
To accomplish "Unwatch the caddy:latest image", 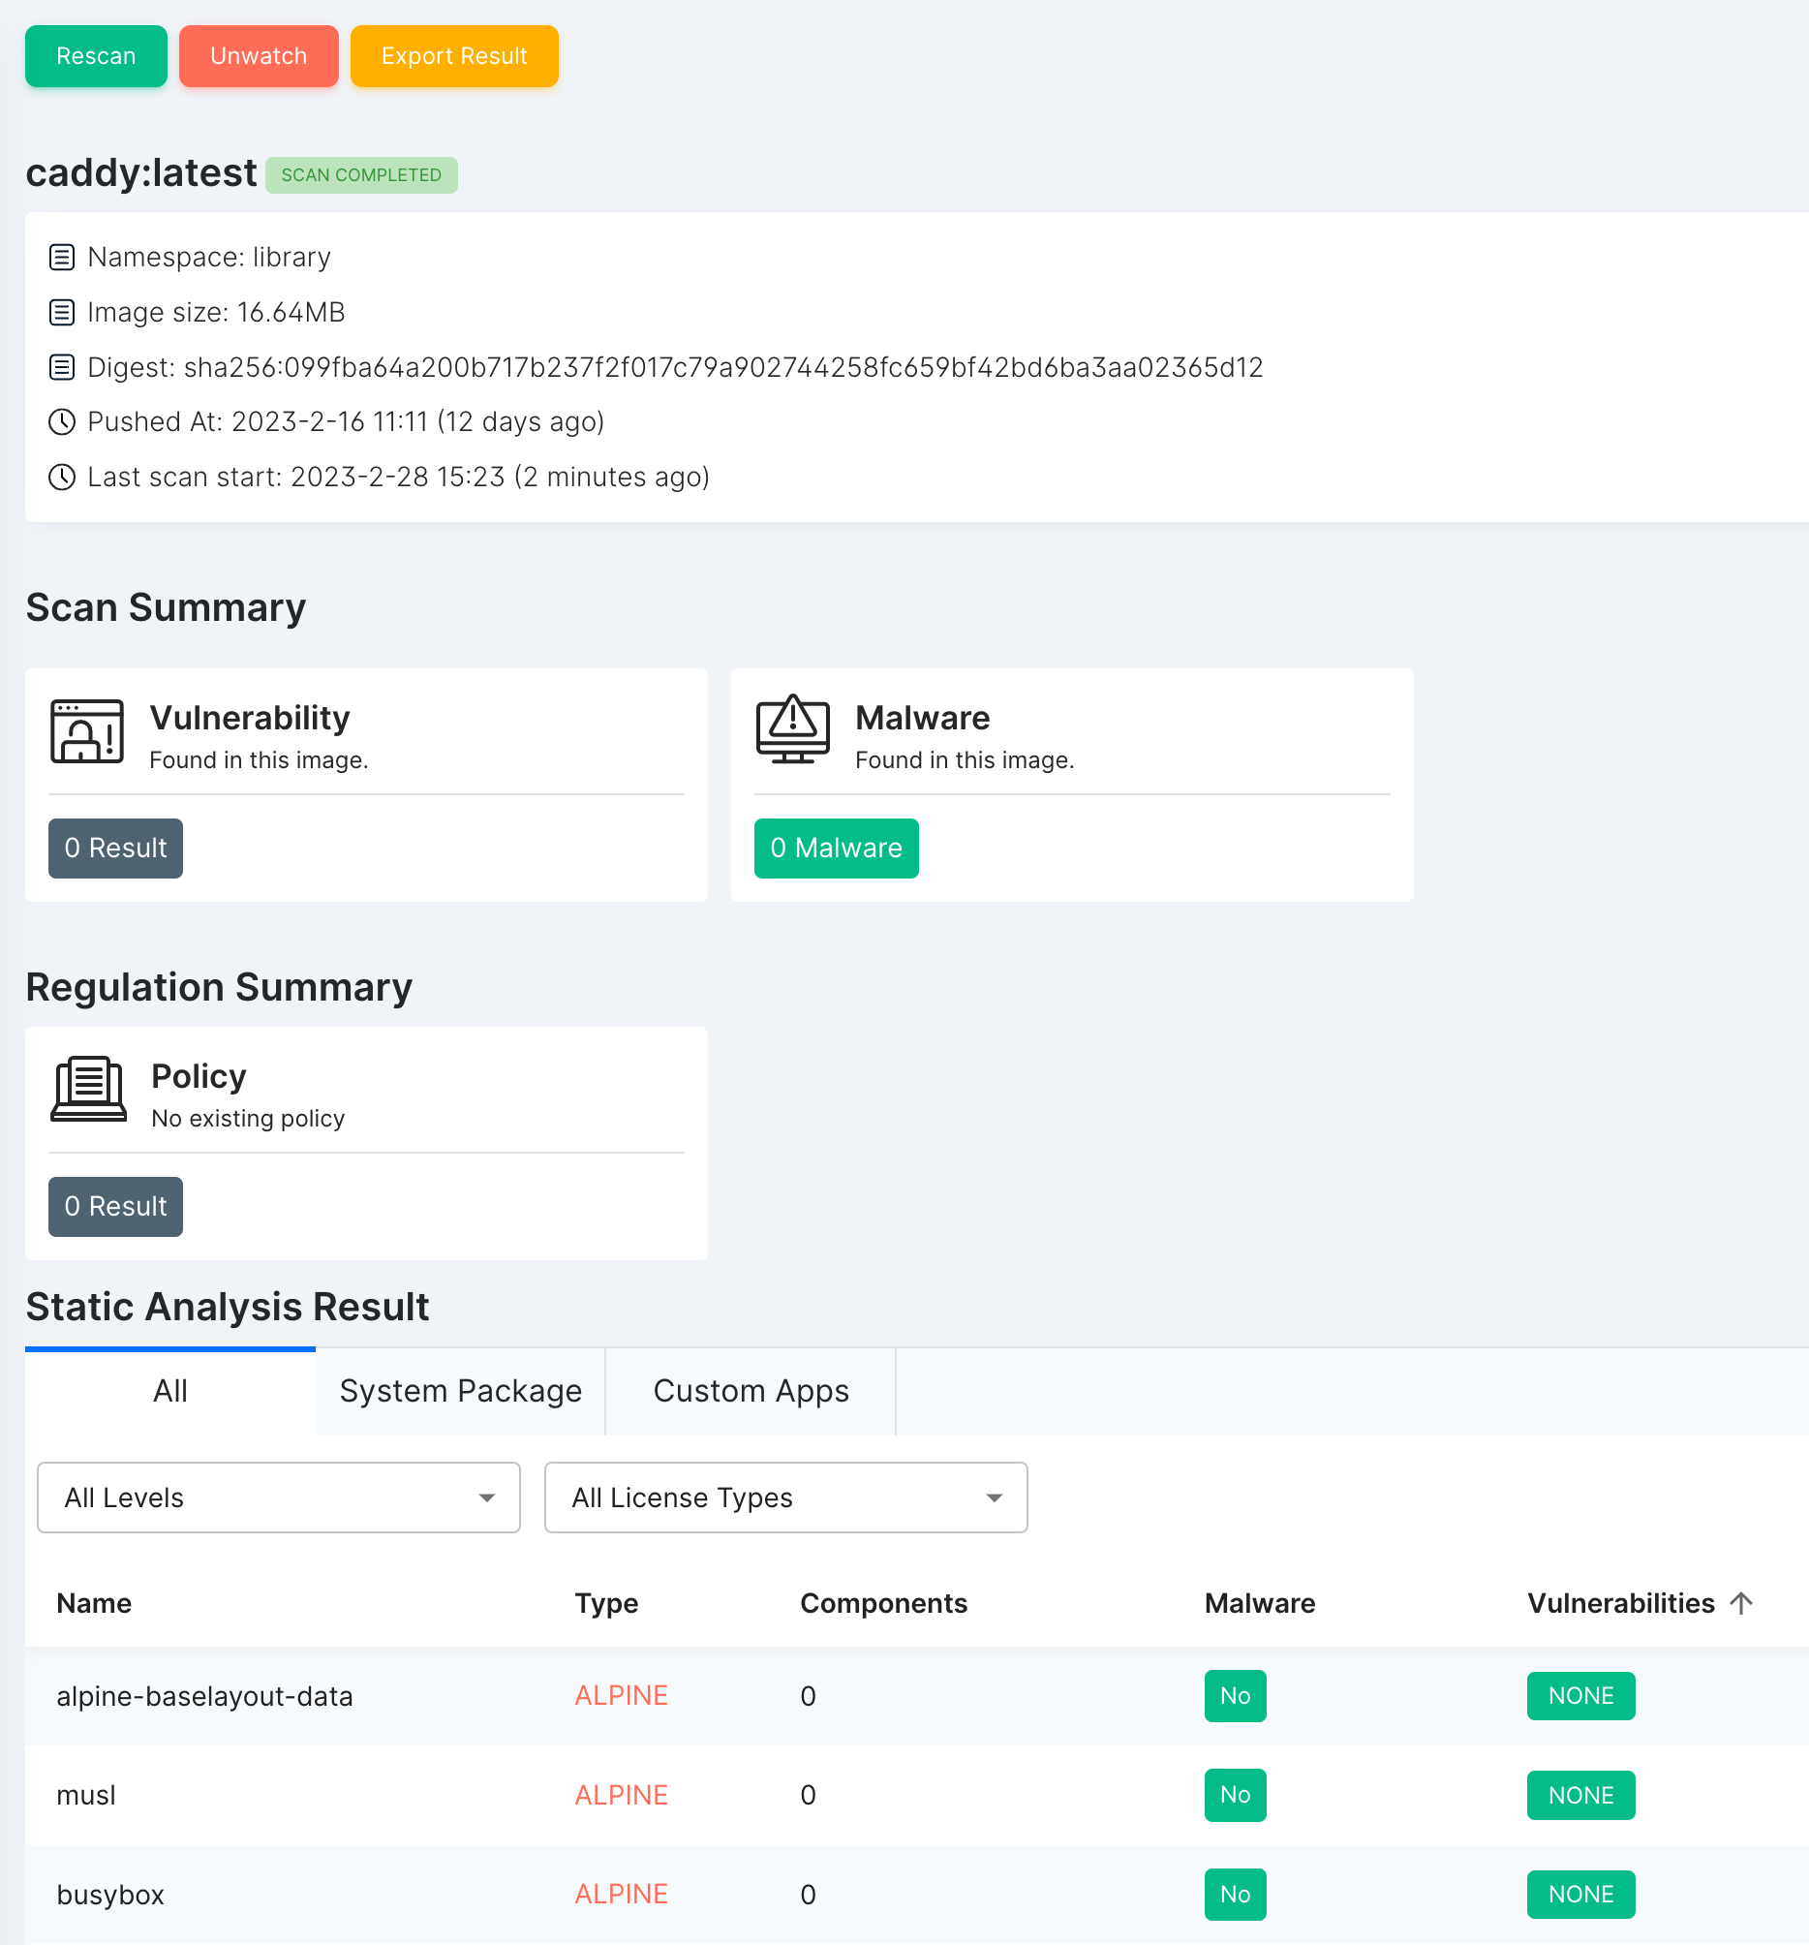I will click(259, 56).
